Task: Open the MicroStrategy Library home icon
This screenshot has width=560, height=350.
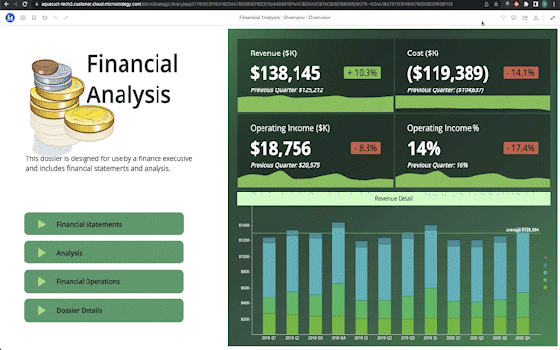Action: 10,17
